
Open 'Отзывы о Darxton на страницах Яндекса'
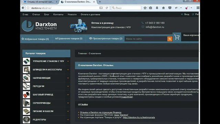point(101,112)
